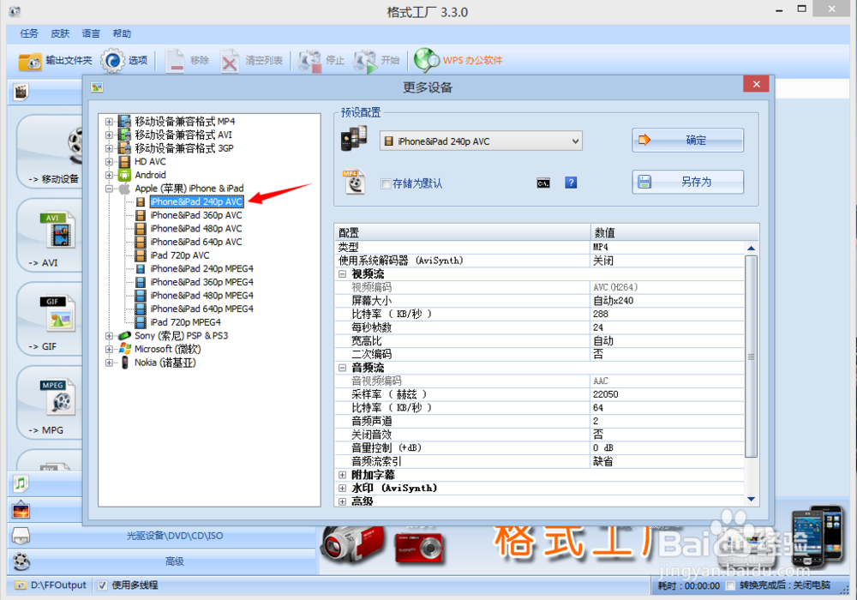Click the command line icon in preset panel

pyautogui.click(x=542, y=183)
